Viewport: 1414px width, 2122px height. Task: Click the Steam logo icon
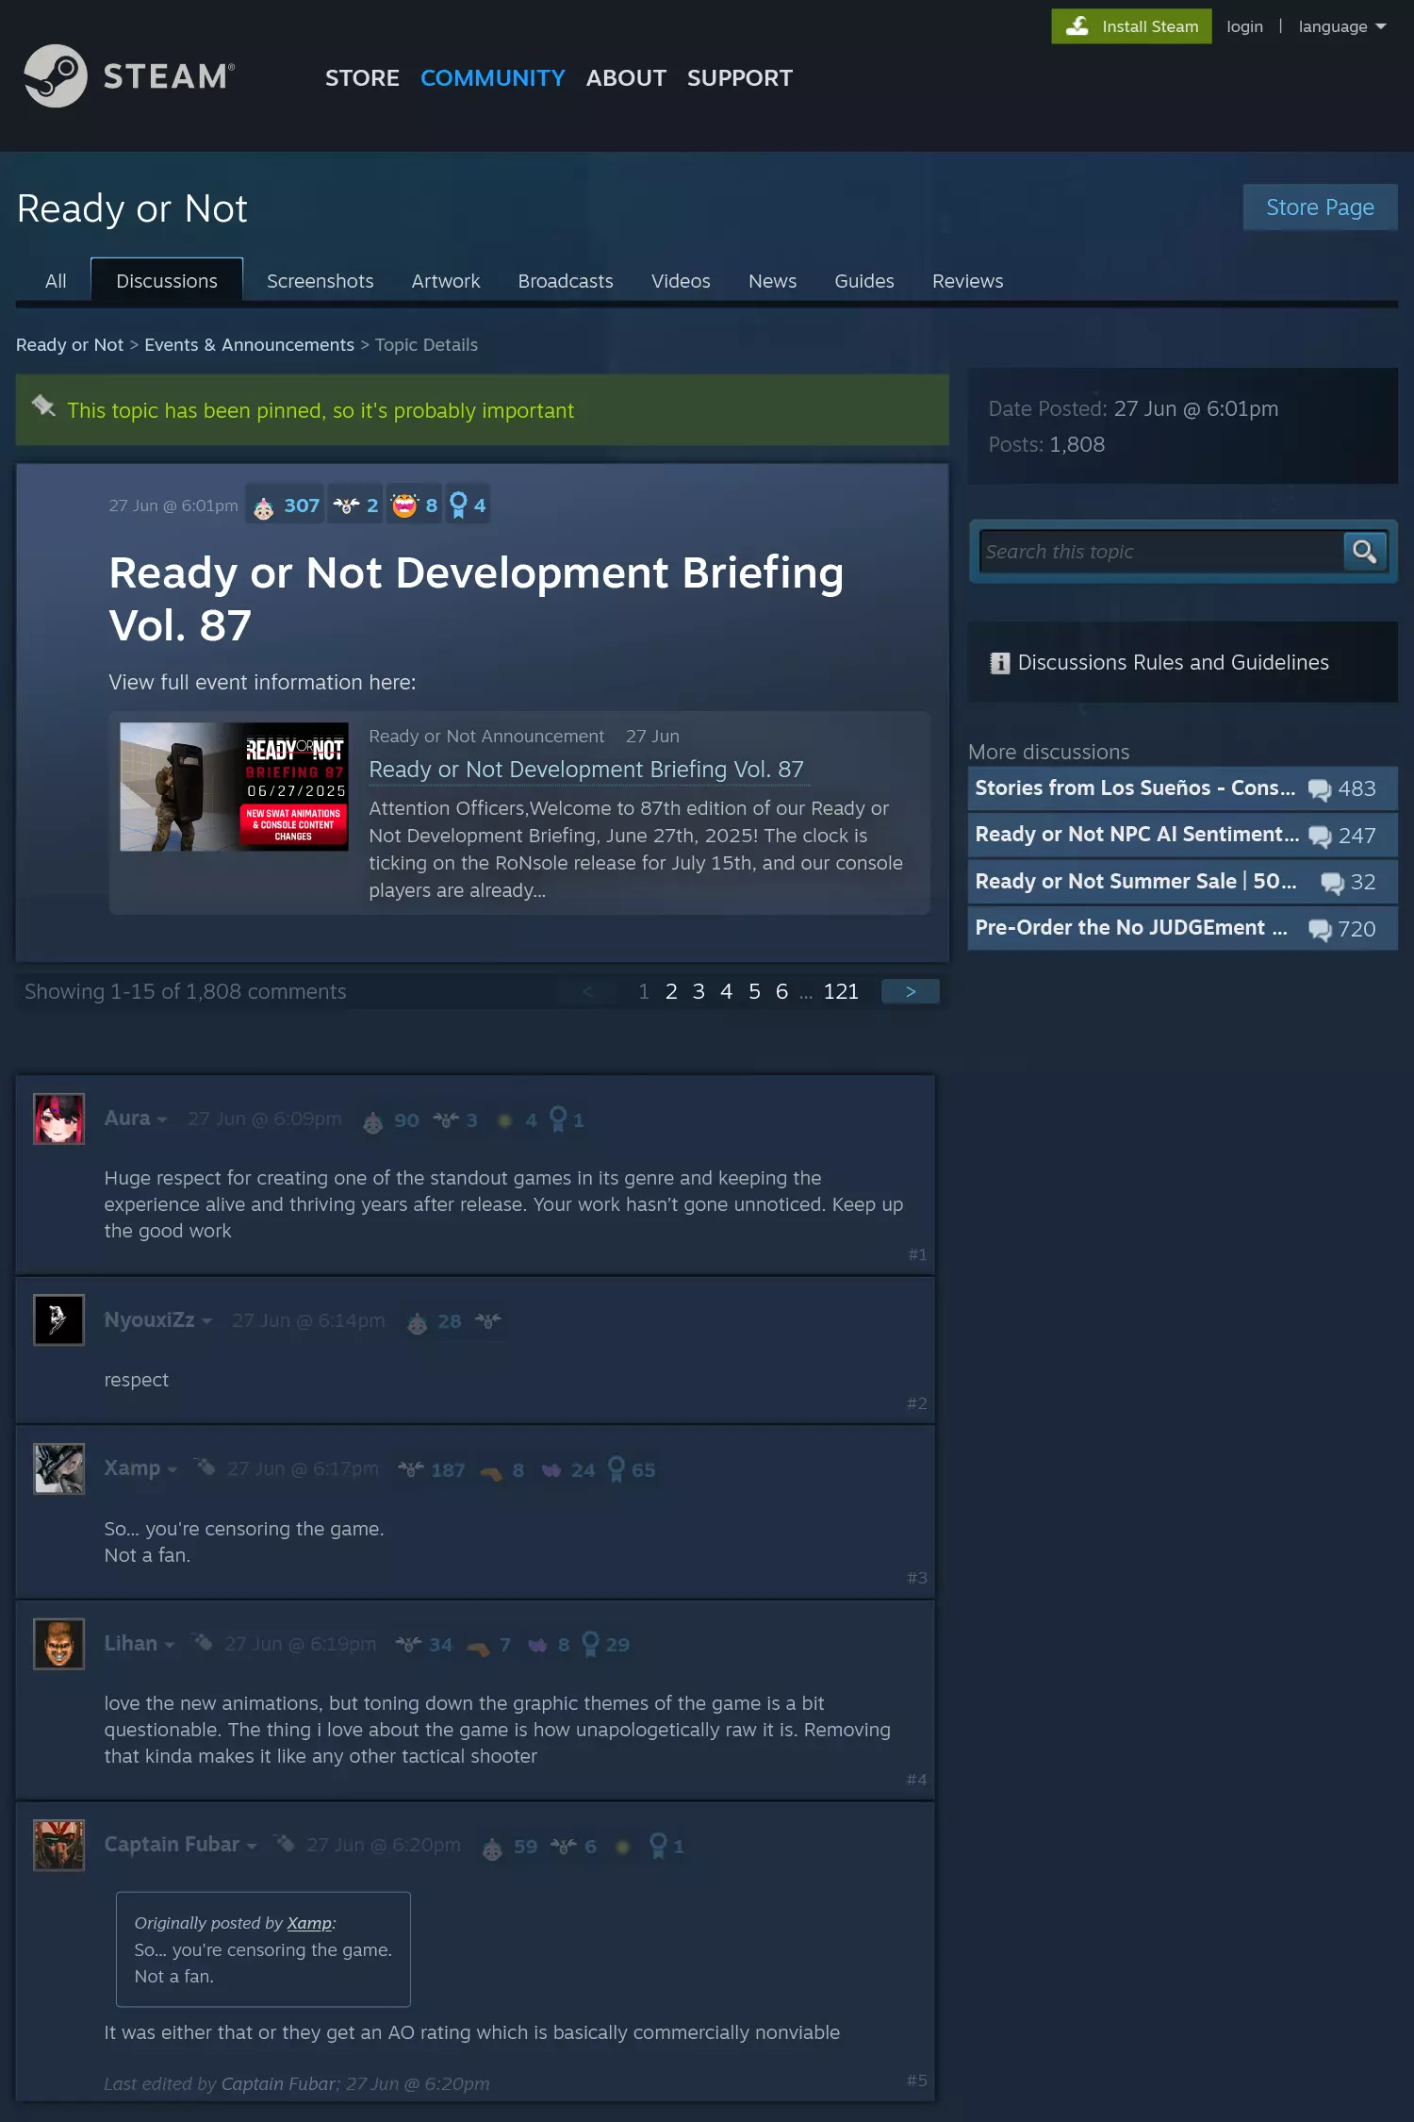tap(56, 76)
